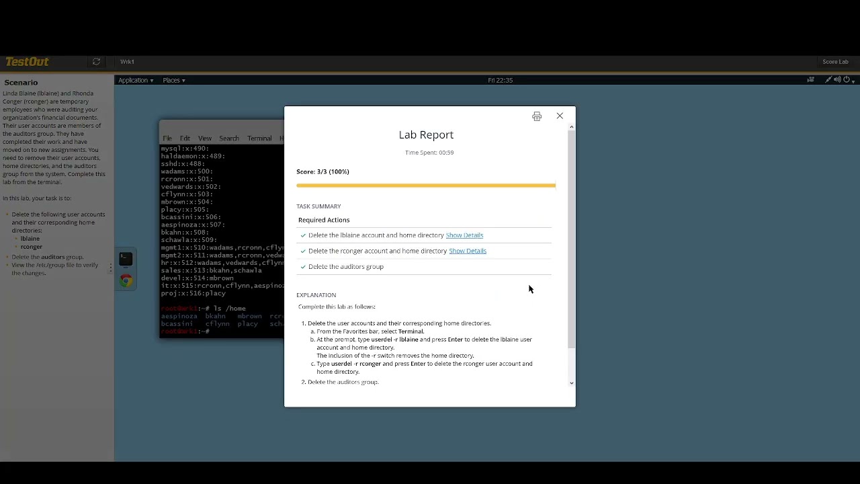
Task: Click "Delete the rconger account and home directory" text
Action: [378, 251]
